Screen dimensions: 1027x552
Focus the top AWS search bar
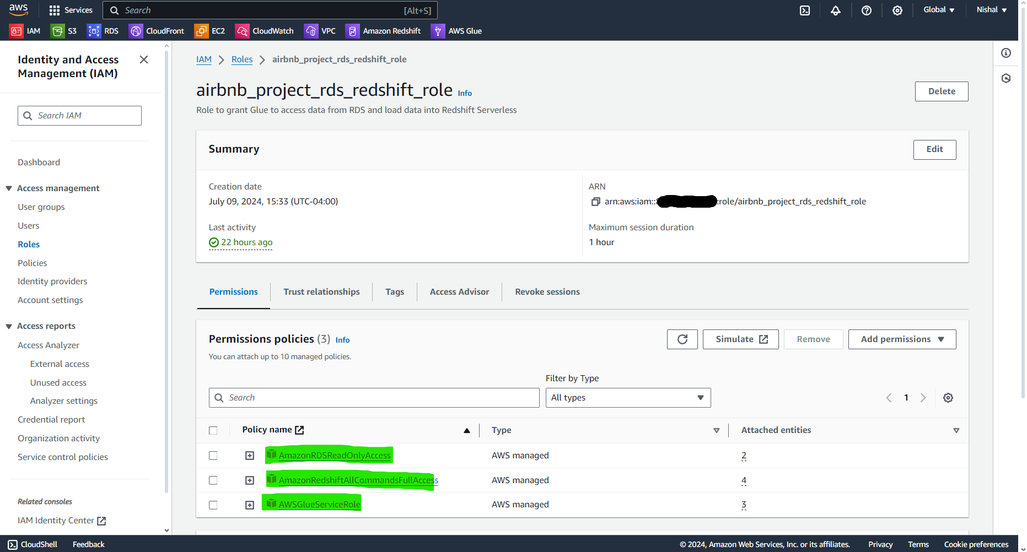[270, 10]
